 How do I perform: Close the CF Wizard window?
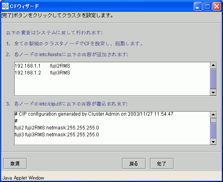[x=217, y=6]
